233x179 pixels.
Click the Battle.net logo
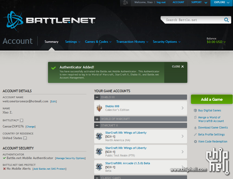pyautogui.click(x=49, y=21)
